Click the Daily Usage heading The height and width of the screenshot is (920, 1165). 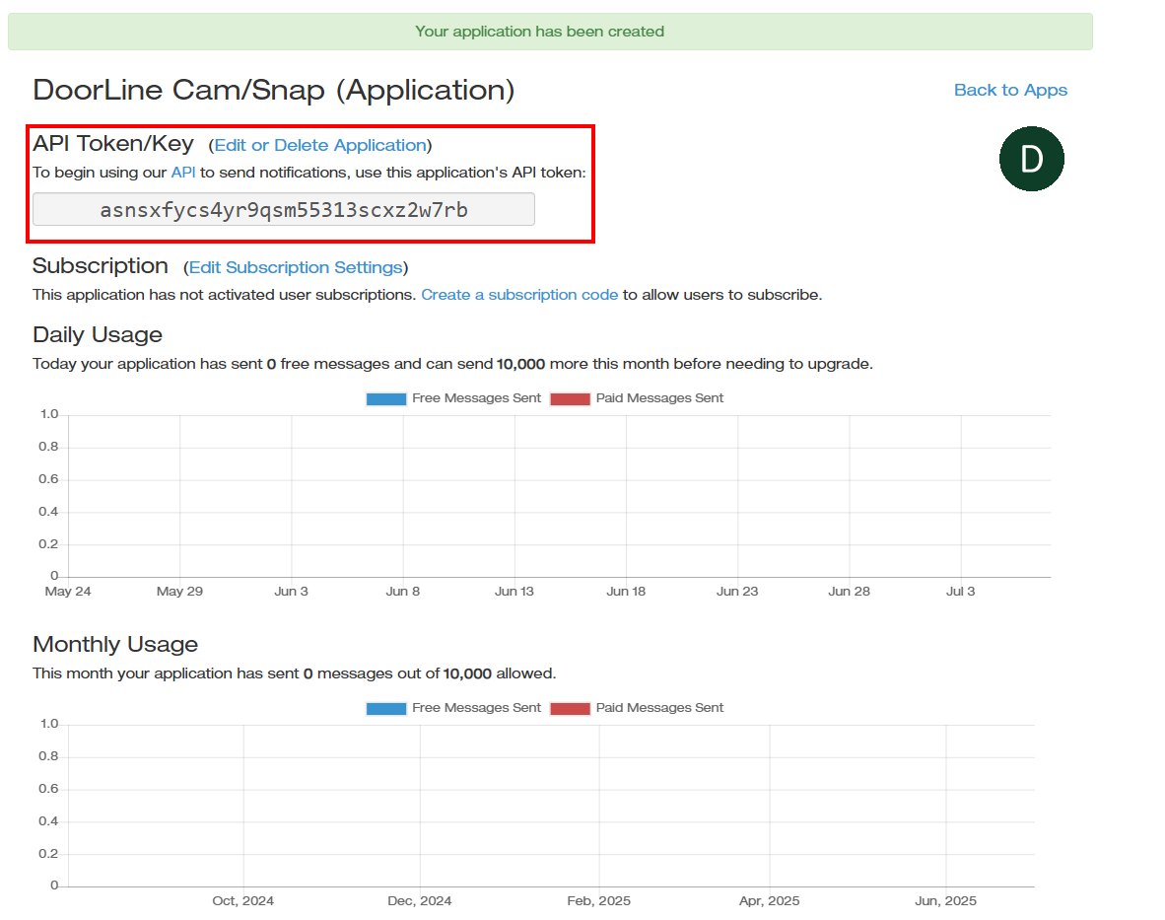98,334
